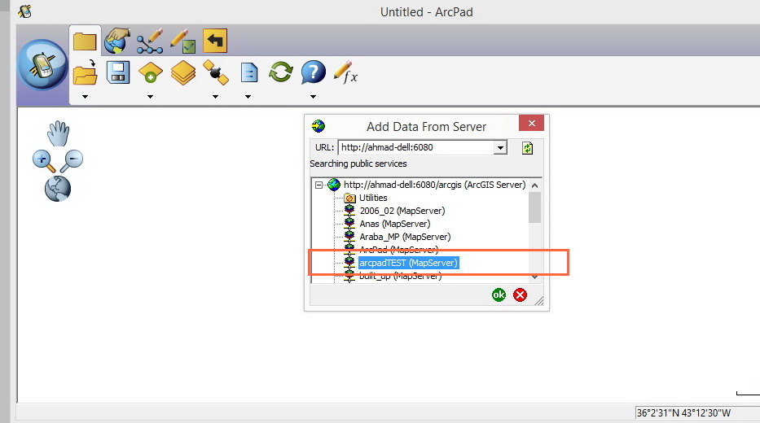
Task: Click the 'Searching public services' status text
Action: (358, 164)
